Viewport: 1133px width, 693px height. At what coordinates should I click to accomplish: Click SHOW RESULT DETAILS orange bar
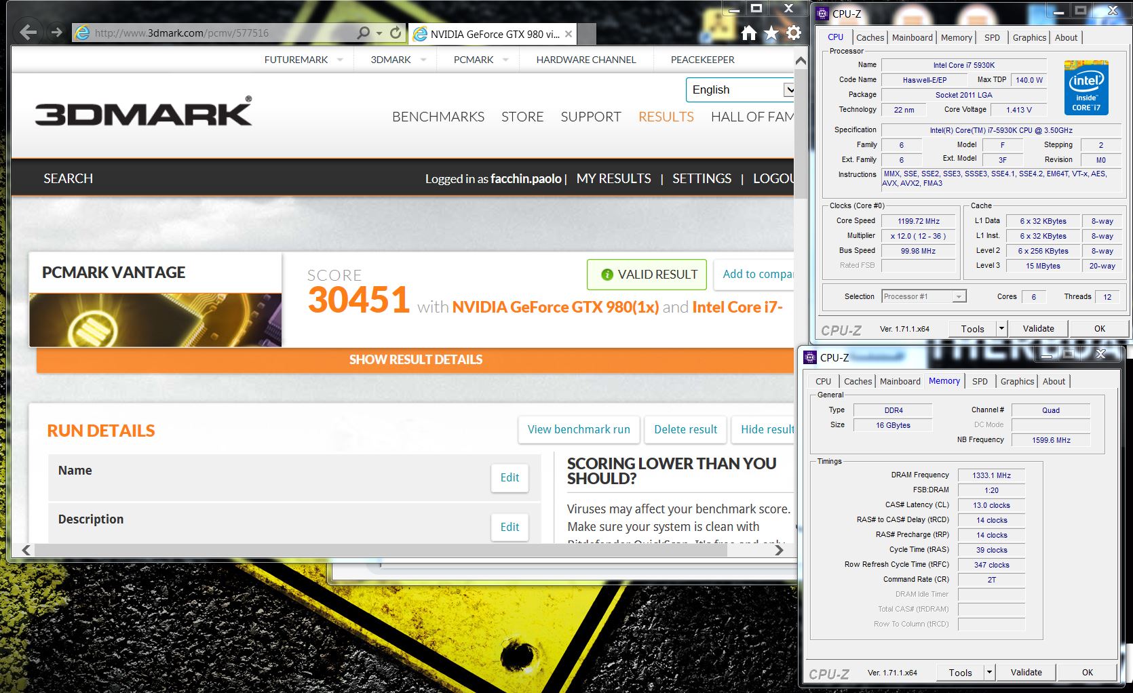click(x=415, y=359)
